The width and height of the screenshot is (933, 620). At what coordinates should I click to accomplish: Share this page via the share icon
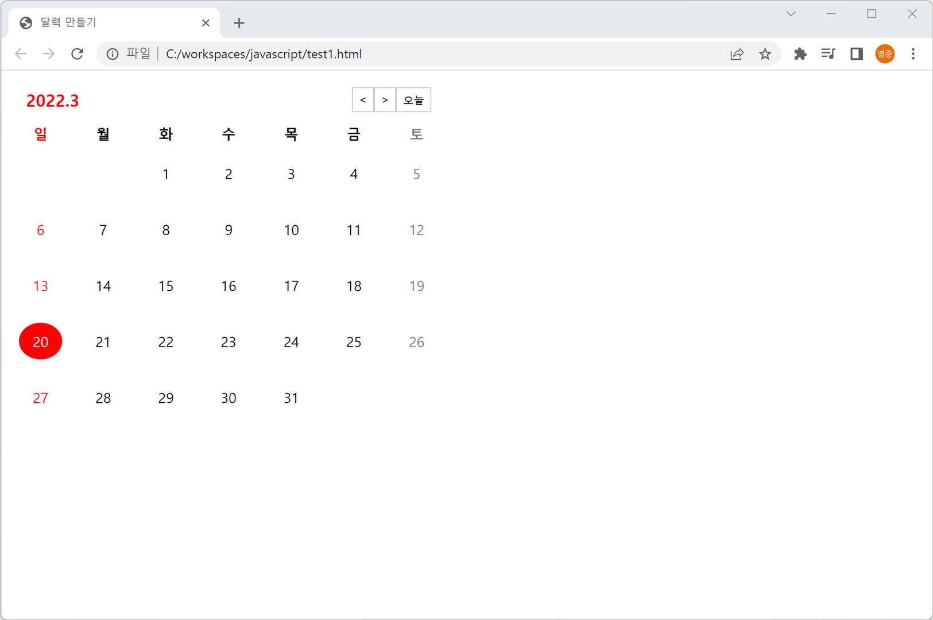pyautogui.click(x=737, y=54)
